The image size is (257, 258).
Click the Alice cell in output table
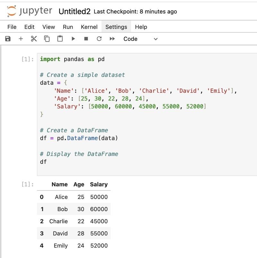(x=61, y=197)
